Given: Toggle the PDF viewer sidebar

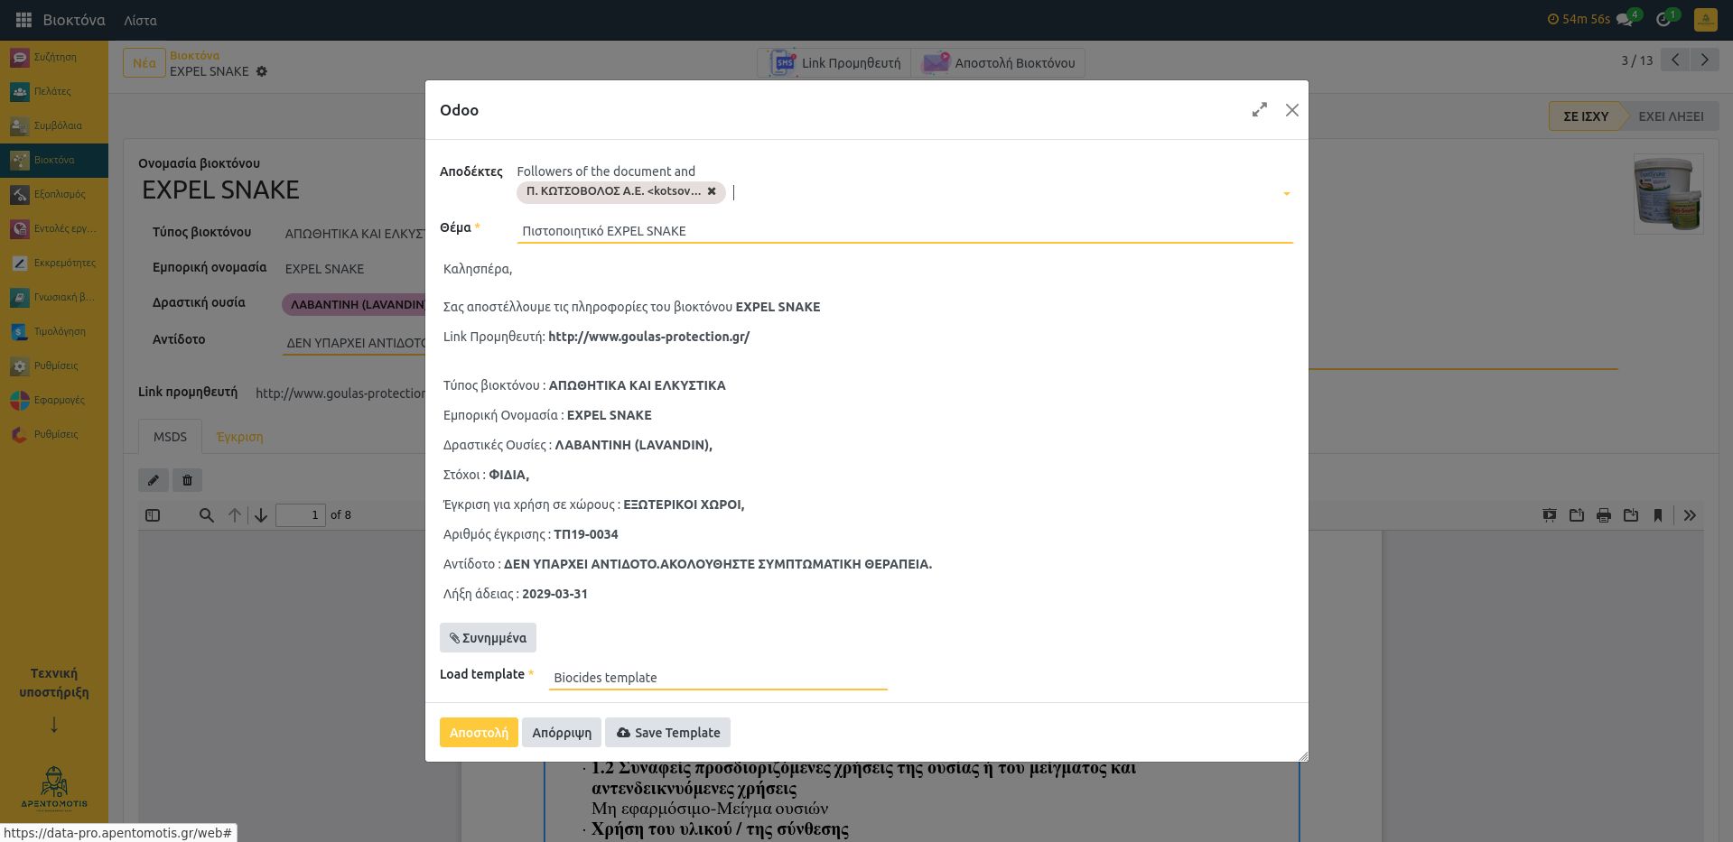Looking at the screenshot, I should [153, 515].
